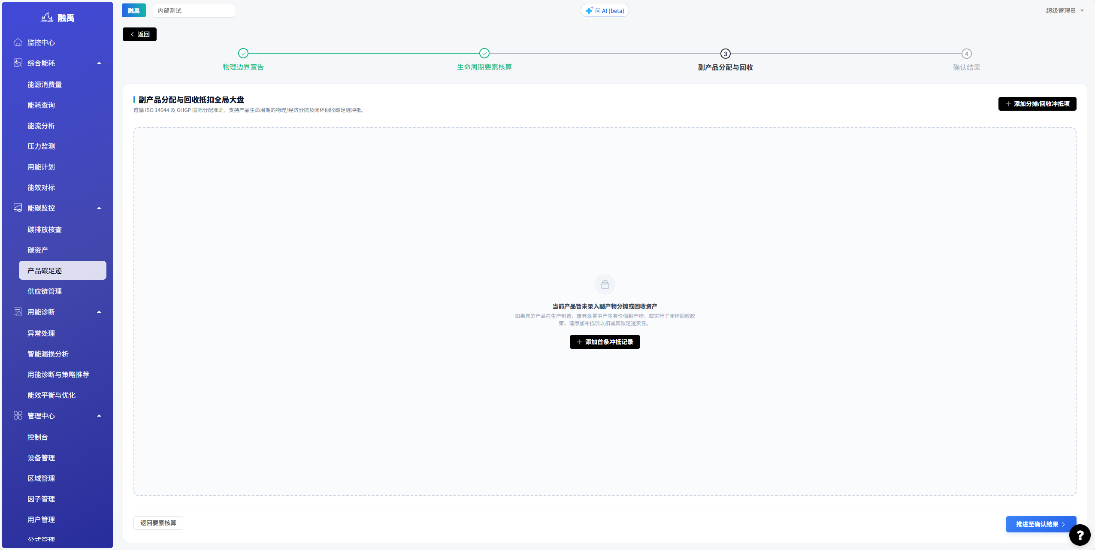Click the 问 AI (beta) button
Viewport: 1095px width, 550px height.
[x=605, y=11]
